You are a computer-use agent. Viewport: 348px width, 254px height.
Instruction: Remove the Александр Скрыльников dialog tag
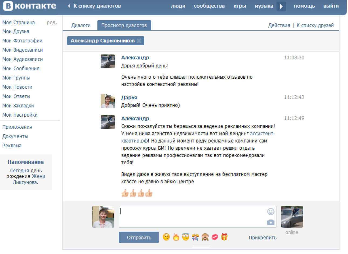[x=139, y=41]
